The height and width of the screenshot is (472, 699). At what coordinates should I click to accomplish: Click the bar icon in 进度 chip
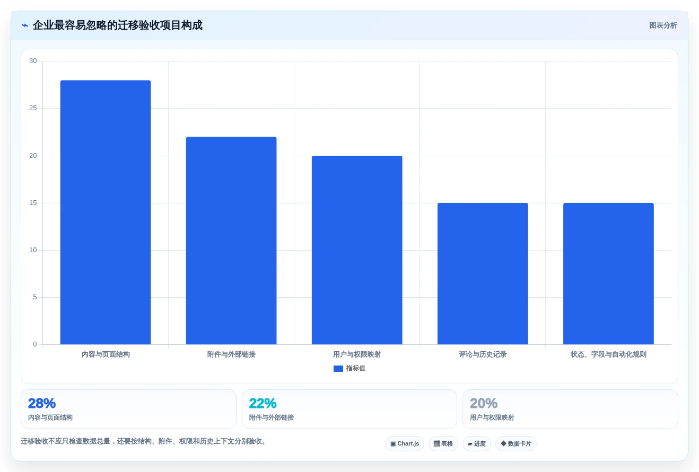(470, 444)
